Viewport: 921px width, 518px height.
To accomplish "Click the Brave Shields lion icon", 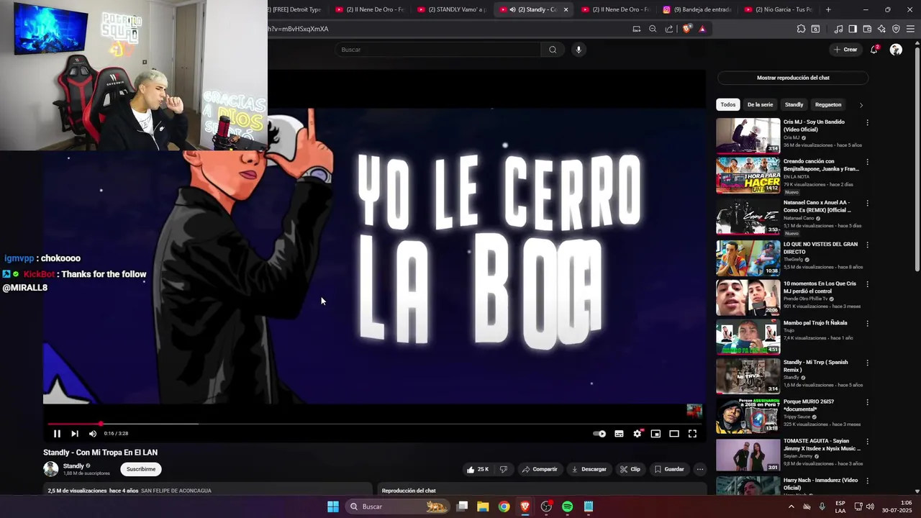I will (687, 29).
